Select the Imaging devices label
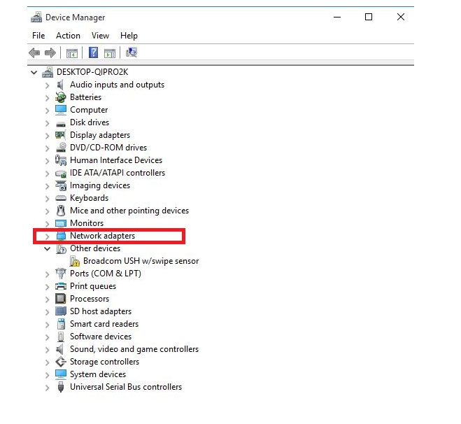Screen dimensions: 461x424 click(x=100, y=186)
